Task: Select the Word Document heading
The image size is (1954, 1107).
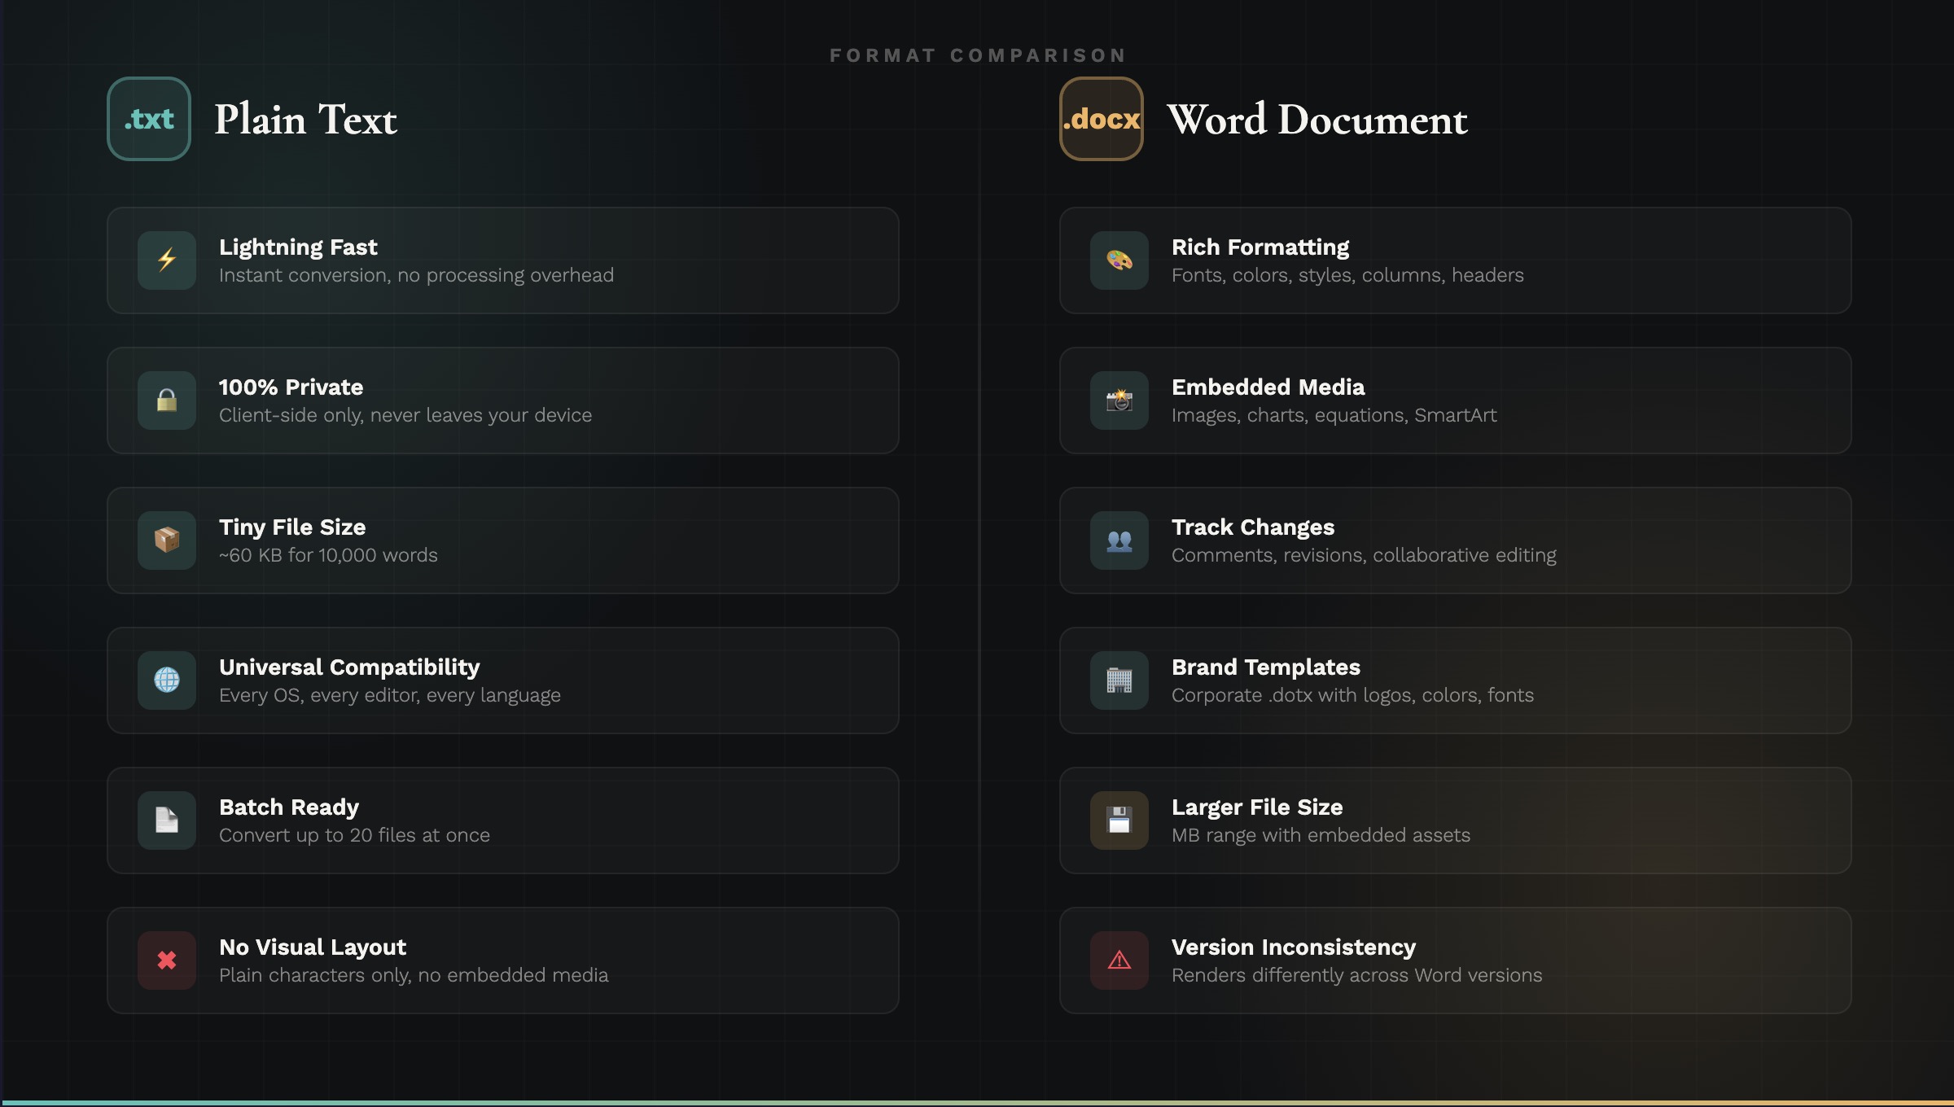Action: point(1317,120)
